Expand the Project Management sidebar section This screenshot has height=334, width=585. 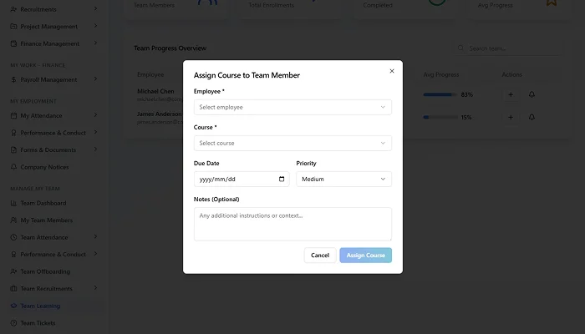(52, 26)
